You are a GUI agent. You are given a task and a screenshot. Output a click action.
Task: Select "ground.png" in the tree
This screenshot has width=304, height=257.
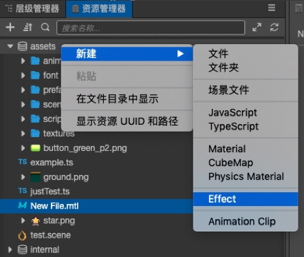tap(66, 178)
